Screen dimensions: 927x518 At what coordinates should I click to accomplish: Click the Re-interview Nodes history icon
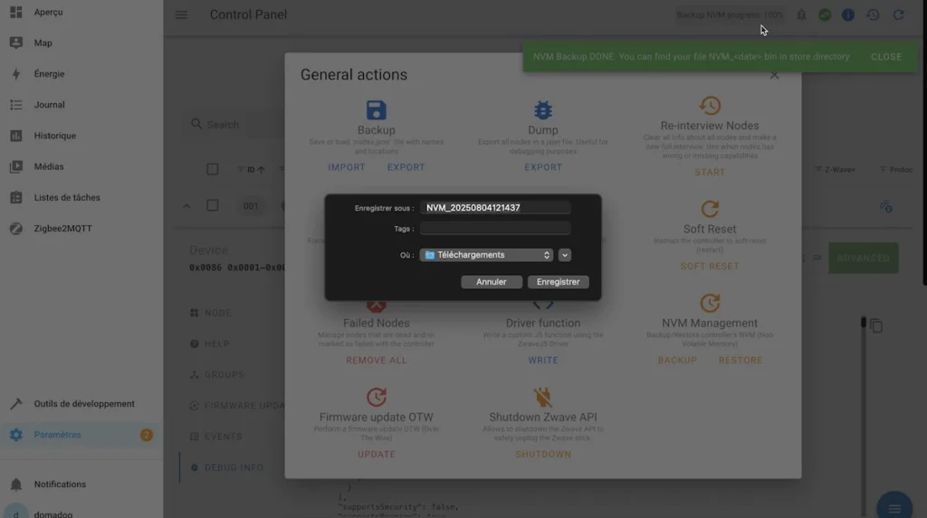710,106
